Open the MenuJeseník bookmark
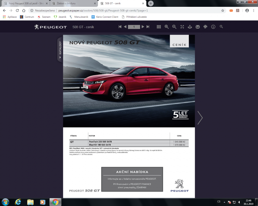The width and height of the screenshot is (258, 206). [79, 17]
